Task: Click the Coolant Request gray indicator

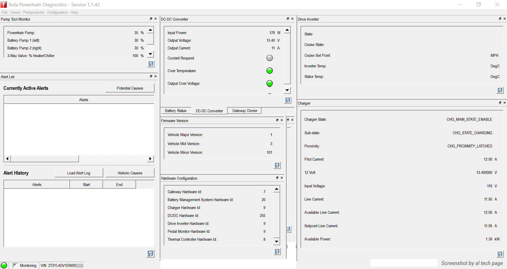Action: pyautogui.click(x=269, y=58)
